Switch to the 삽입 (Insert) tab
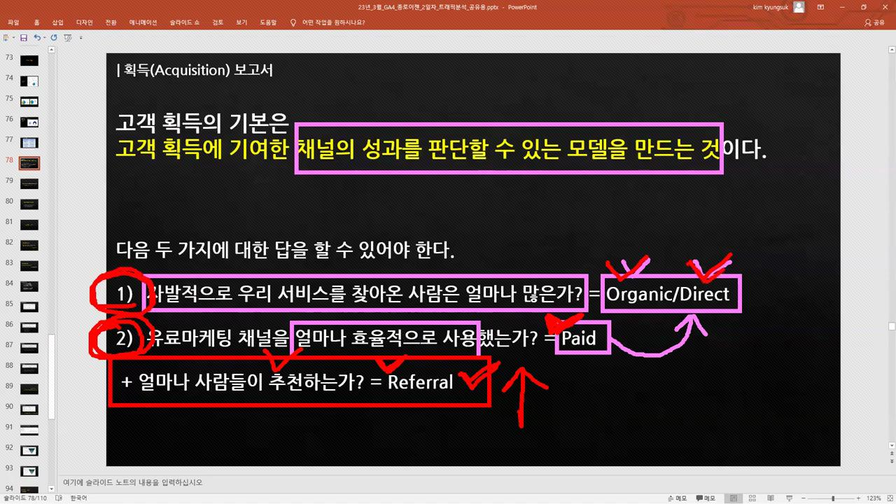The image size is (896, 504). click(x=57, y=22)
